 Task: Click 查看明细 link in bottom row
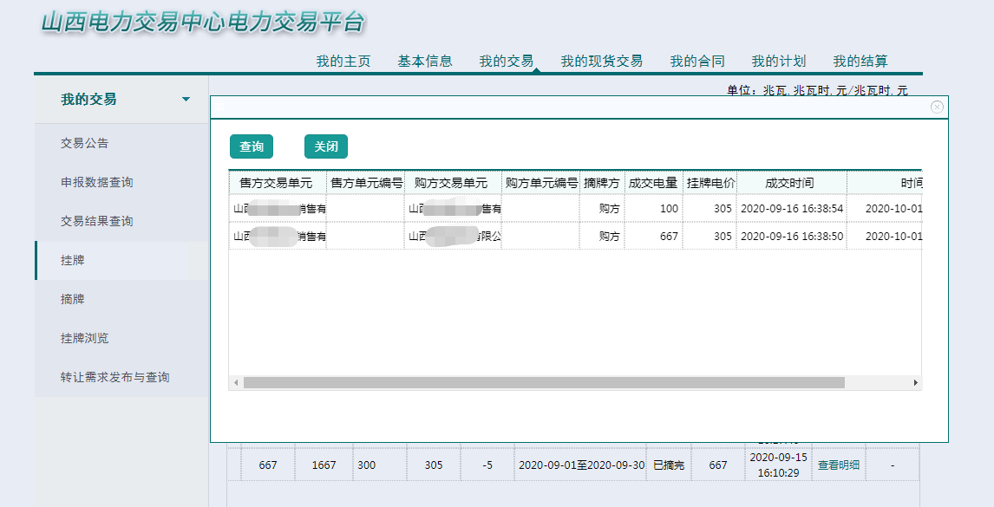pos(839,465)
